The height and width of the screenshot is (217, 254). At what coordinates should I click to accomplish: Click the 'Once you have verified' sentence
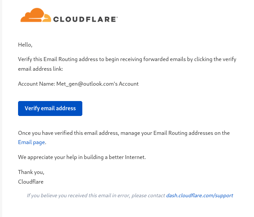124,133
